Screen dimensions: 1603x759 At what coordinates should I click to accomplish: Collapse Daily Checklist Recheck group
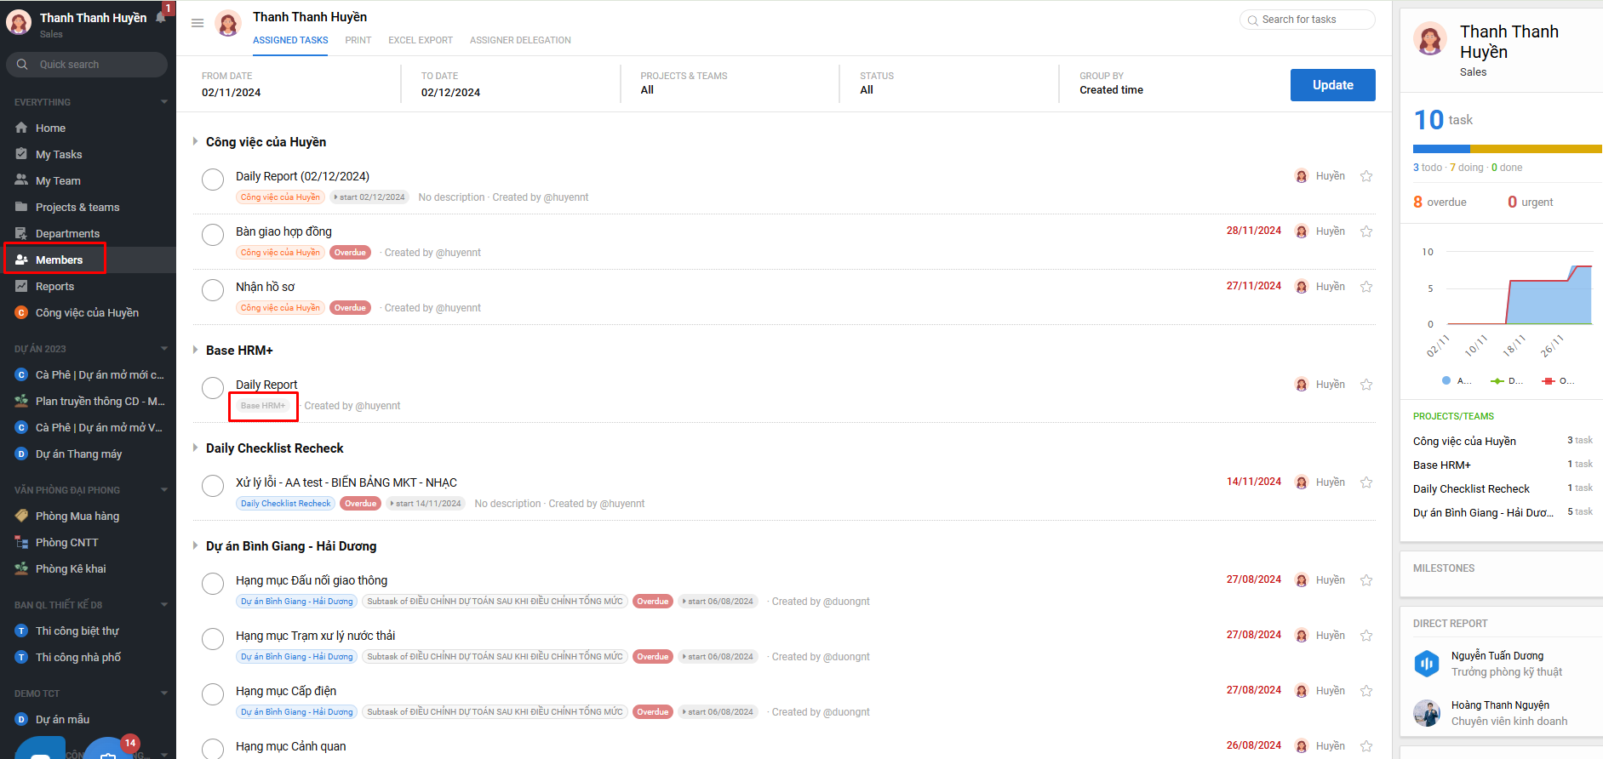pos(195,448)
